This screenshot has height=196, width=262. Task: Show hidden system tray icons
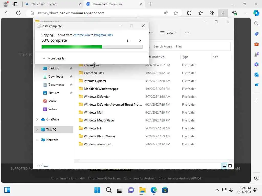tap(217, 190)
